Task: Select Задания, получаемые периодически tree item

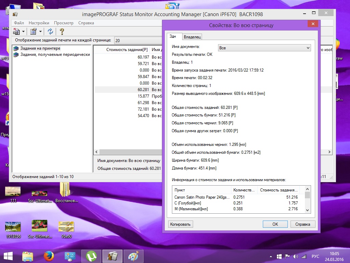Action: click(x=55, y=54)
